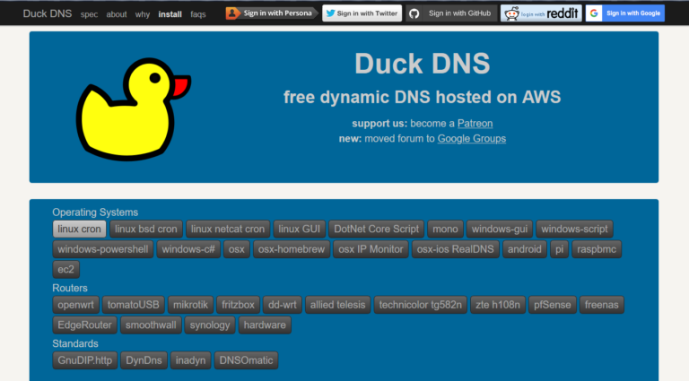The height and width of the screenshot is (381, 689).
Task: Select the windows-script option
Action: pos(574,229)
